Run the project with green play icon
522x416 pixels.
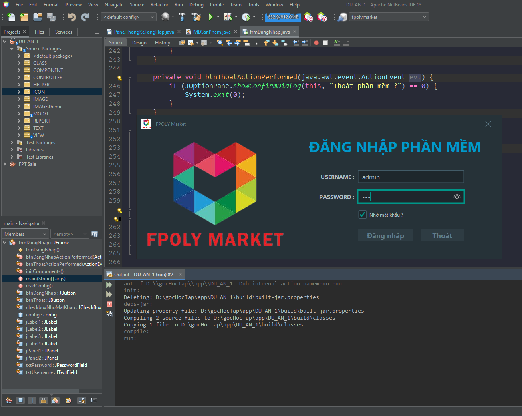(x=211, y=17)
